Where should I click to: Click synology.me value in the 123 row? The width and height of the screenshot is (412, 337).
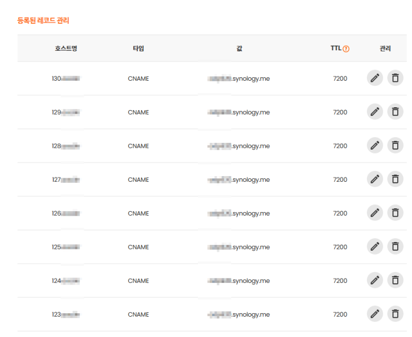coord(239,314)
